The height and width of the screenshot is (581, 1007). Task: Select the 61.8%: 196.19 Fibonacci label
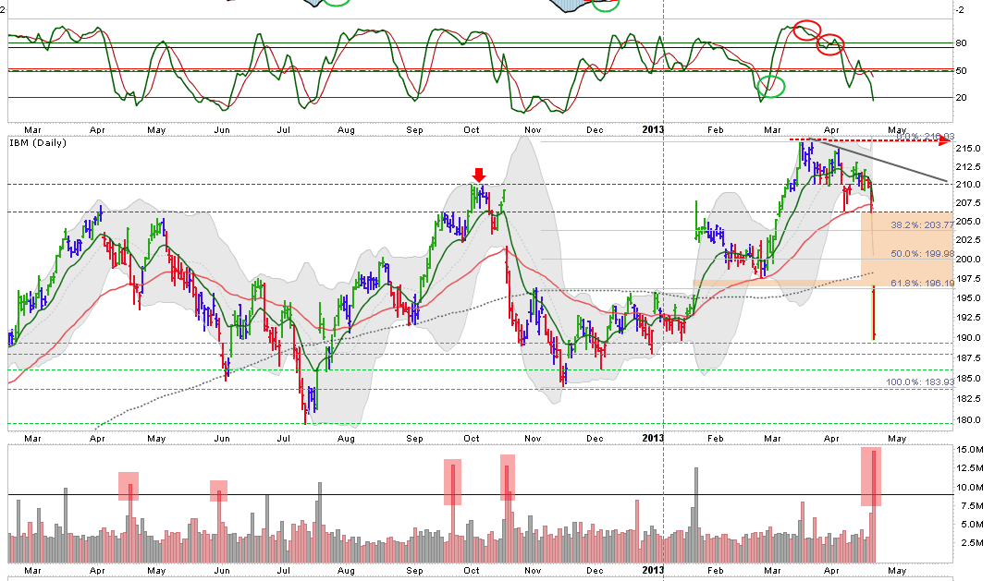pyautogui.click(x=922, y=283)
